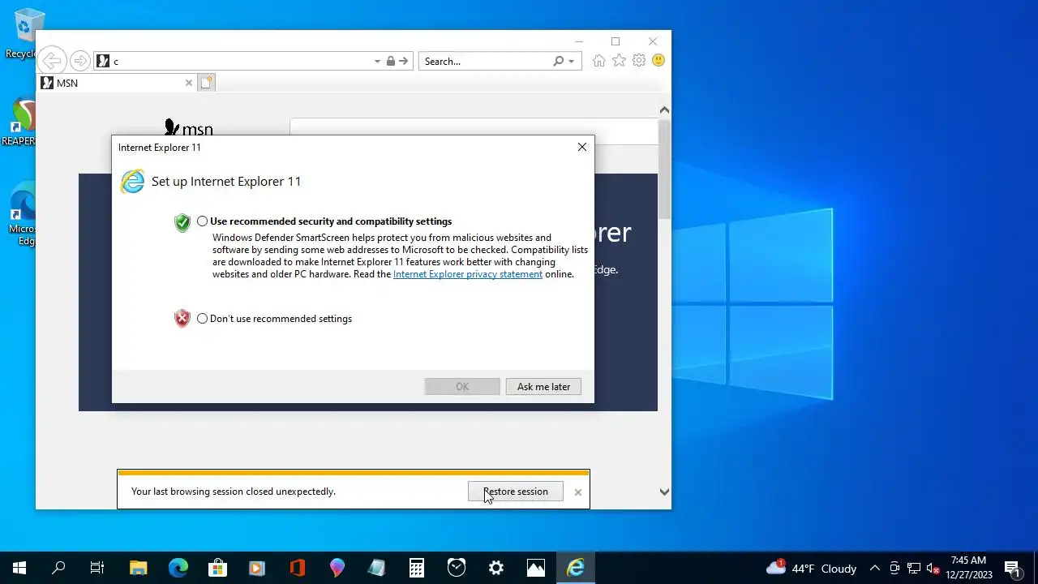Click the Ask me later button
The width and height of the screenshot is (1038, 584).
click(x=543, y=387)
